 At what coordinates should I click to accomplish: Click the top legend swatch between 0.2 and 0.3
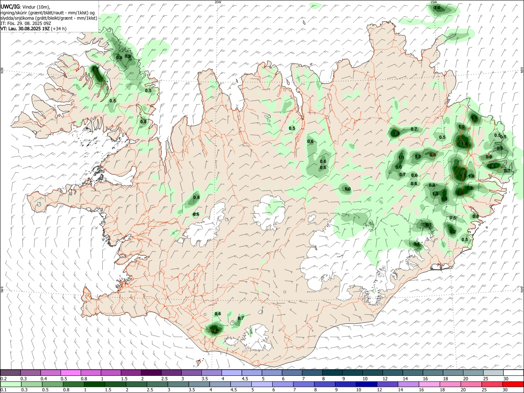pyautogui.click(x=11, y=373)
